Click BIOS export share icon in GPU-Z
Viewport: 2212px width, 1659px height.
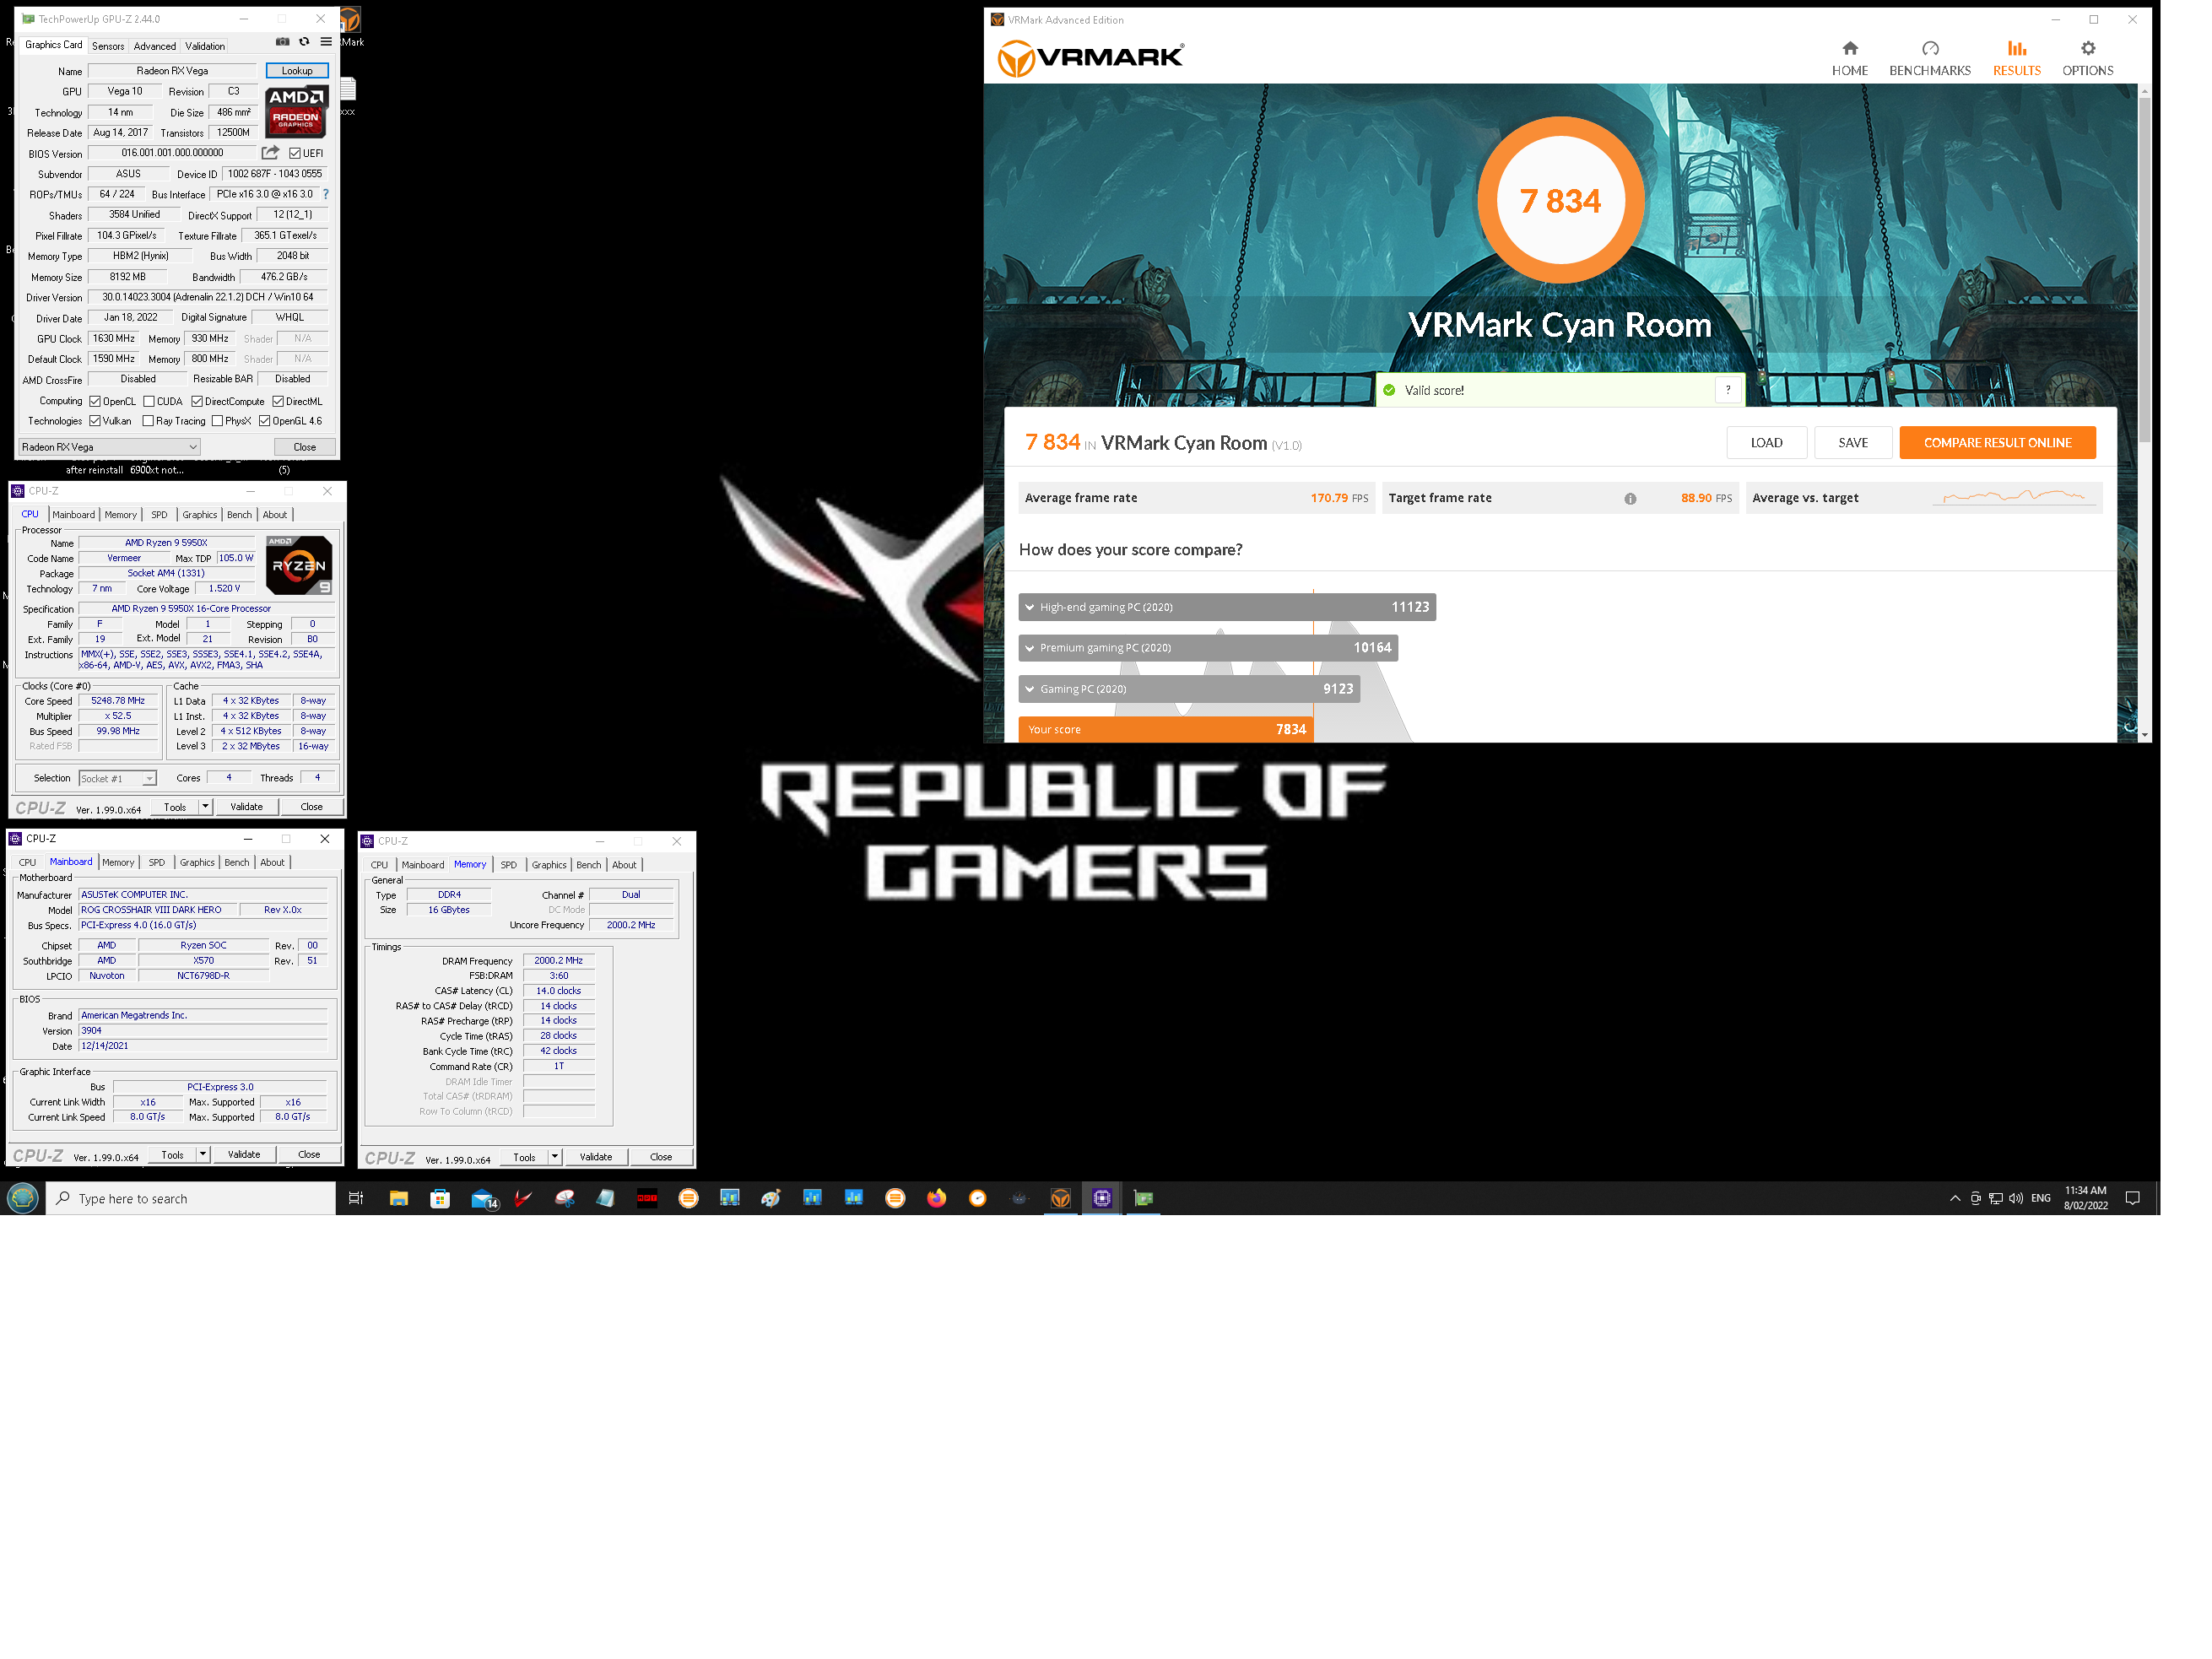pyautogui.click(x=270, y=153)
